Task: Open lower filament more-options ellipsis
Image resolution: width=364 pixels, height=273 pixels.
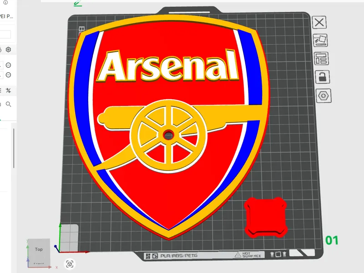Action: pyautogui.click(x=8, y=75)
